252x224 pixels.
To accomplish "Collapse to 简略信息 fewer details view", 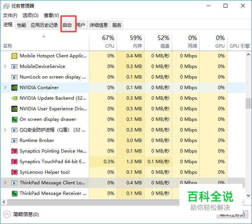I will coord(21,215).
